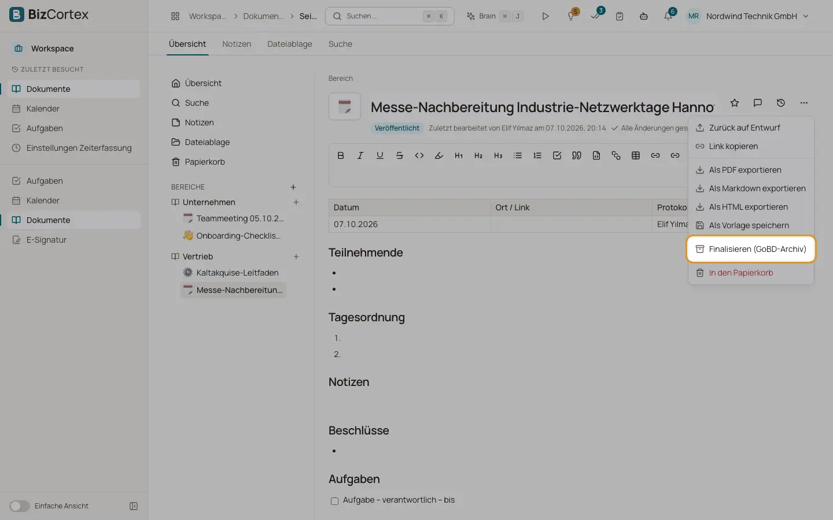
Task: Apply strikethrough formatting
Action: (x=400, y=155)
